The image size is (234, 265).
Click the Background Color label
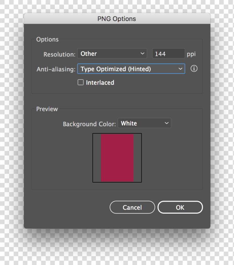point(89,124)
